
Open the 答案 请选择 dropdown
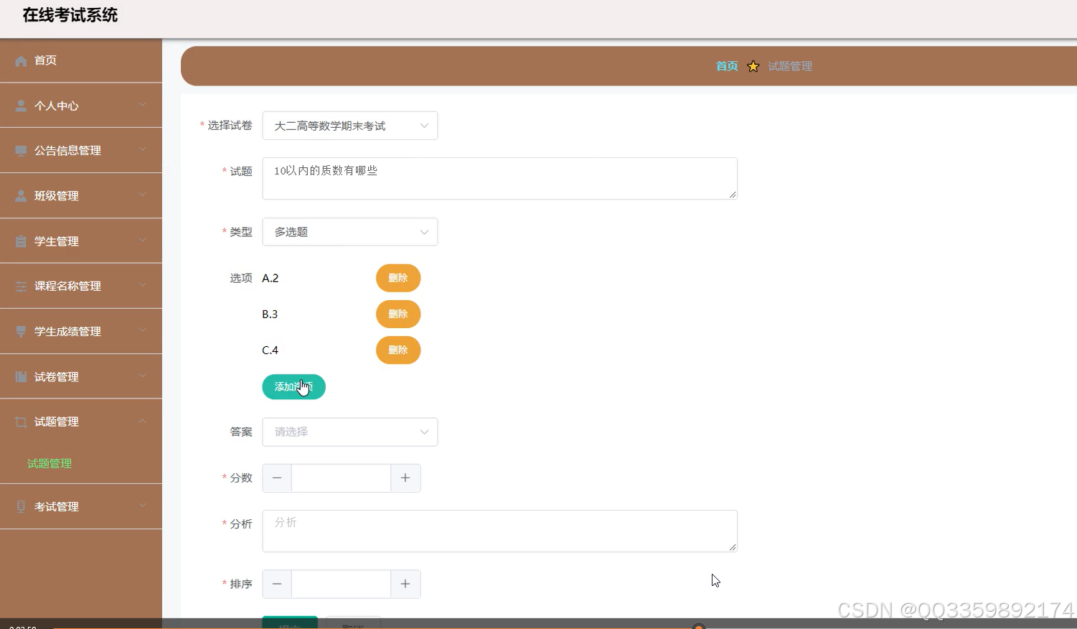[x=350, y=432]
